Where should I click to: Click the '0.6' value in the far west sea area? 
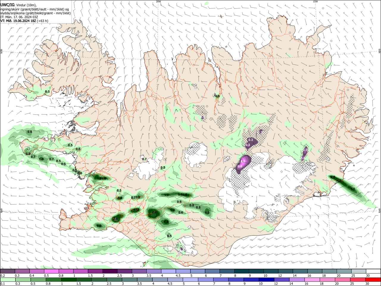pos(30,132)
